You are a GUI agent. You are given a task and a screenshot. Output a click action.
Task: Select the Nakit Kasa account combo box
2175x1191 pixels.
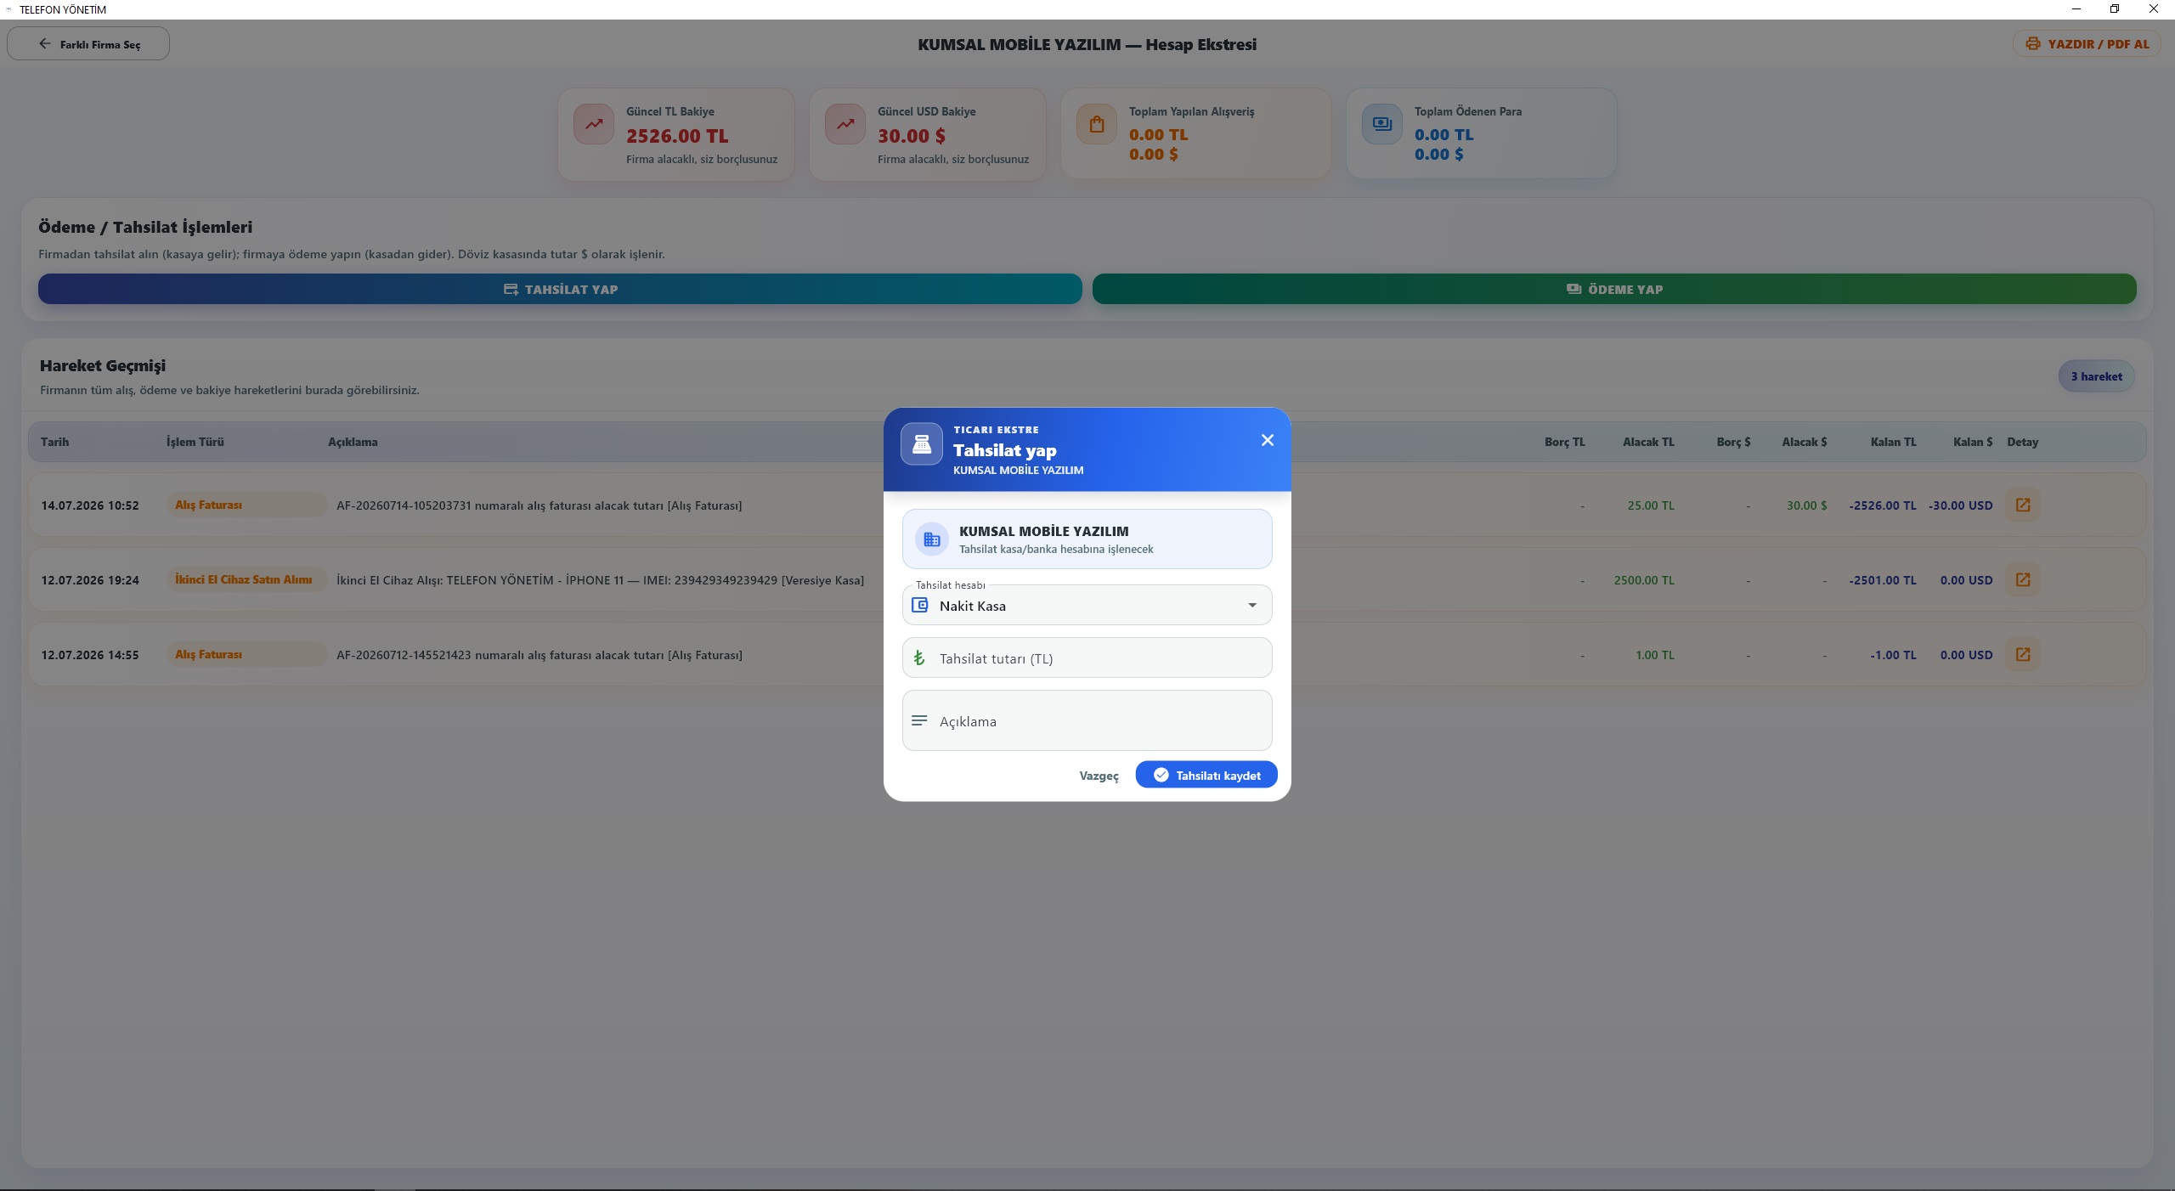[x=1087, y=605]
